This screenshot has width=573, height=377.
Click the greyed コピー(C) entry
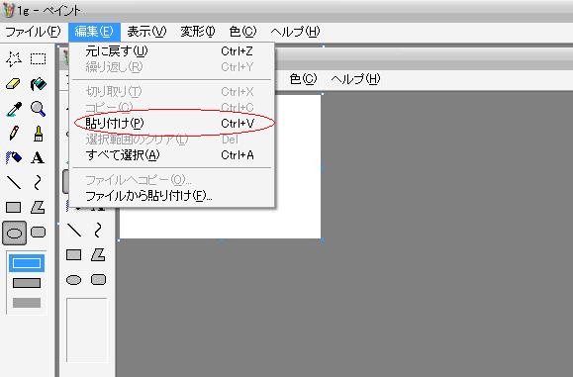point(172,108)
